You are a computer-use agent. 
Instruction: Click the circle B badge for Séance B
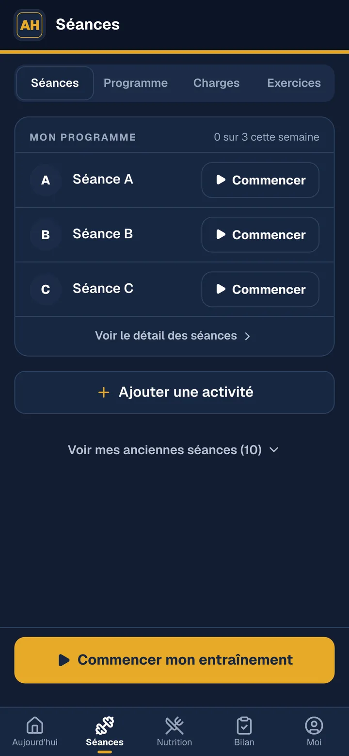point(46,235)
